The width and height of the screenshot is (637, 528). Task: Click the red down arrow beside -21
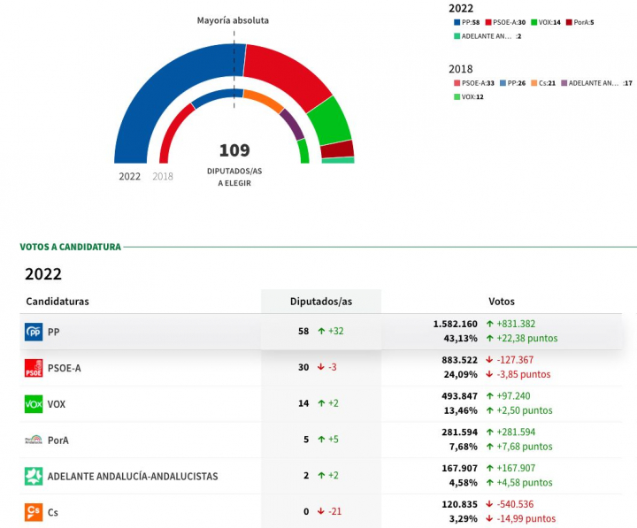coord(321,512)
